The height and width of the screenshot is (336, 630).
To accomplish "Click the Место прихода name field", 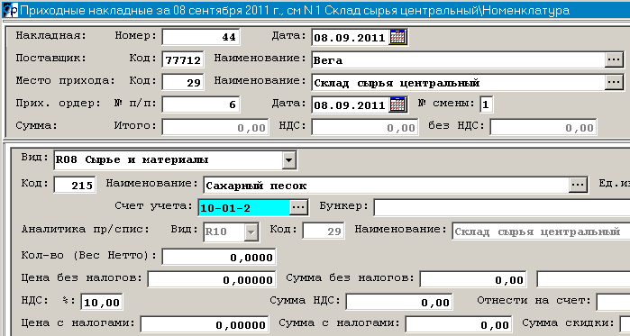I will click(x=458, y=82).
